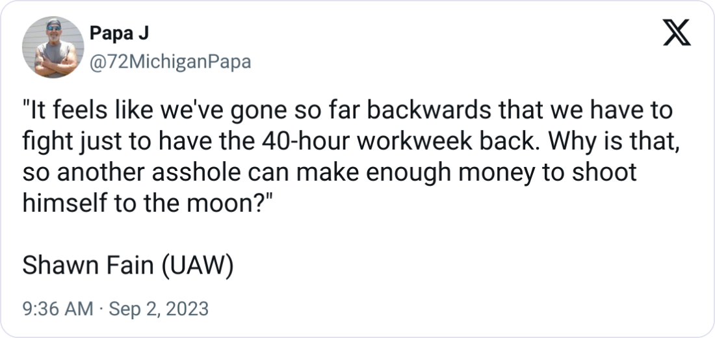Click the year 2023 in the timestamp
This screenshot has width=715, height=338.
click(x=187, y=308)
